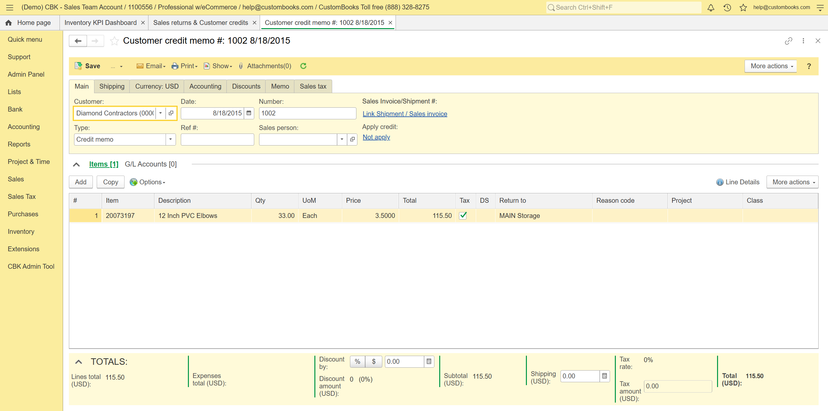Open the history clock icon

(727, 7)
